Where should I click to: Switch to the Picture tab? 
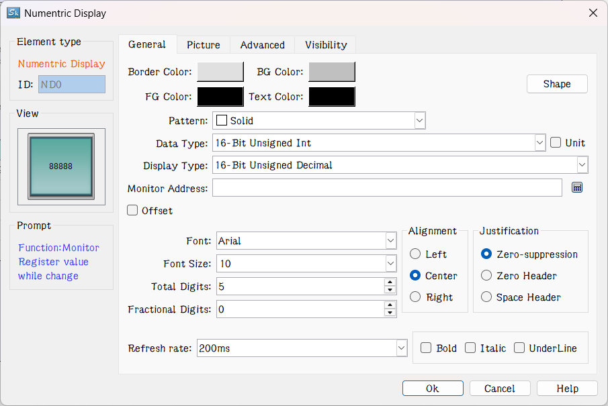tap(204, 45)
